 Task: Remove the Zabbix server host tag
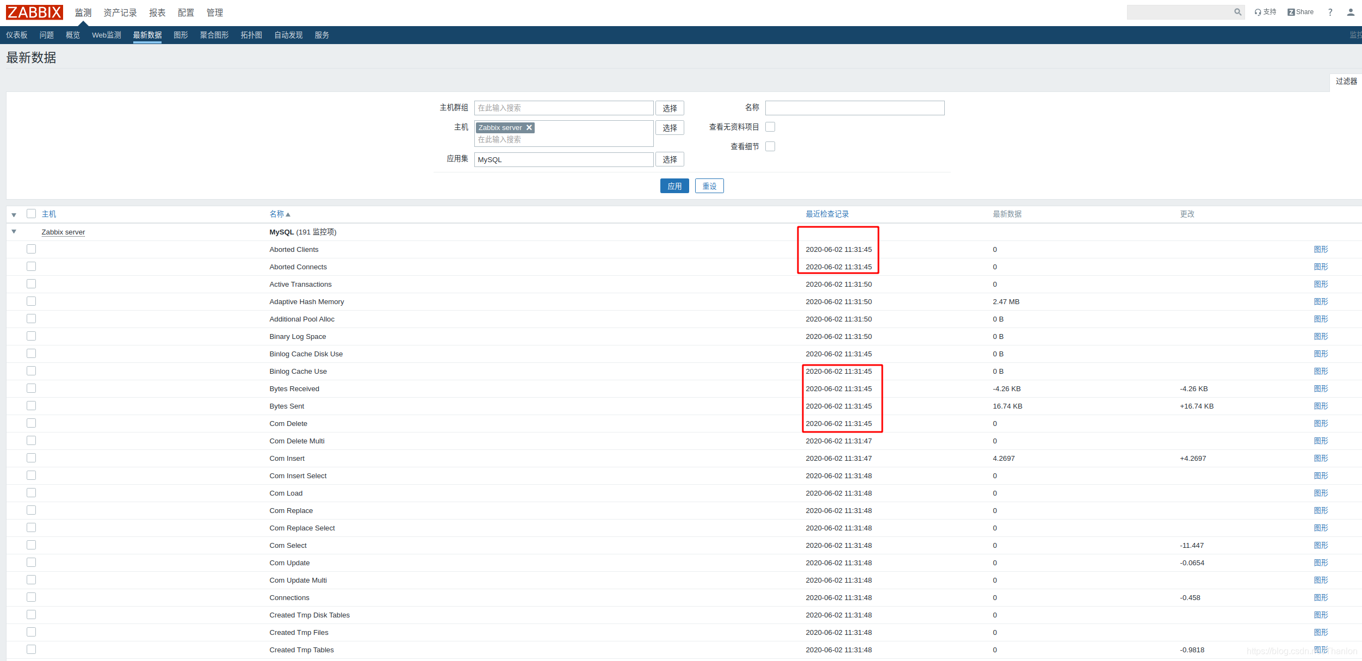(x=529, y=127)
